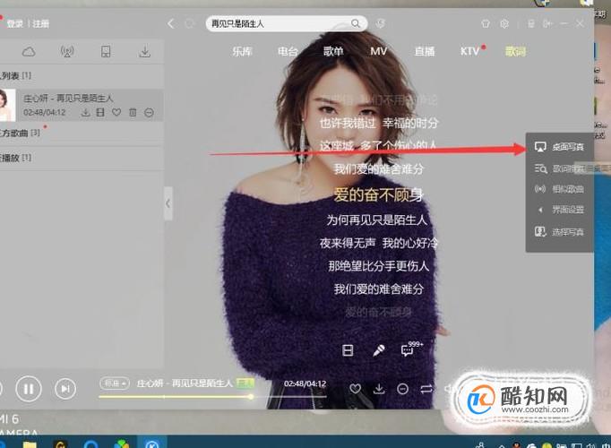611x448 pixels.
Task: Switch to the 乐库 tab
Action: pos(242,51)
